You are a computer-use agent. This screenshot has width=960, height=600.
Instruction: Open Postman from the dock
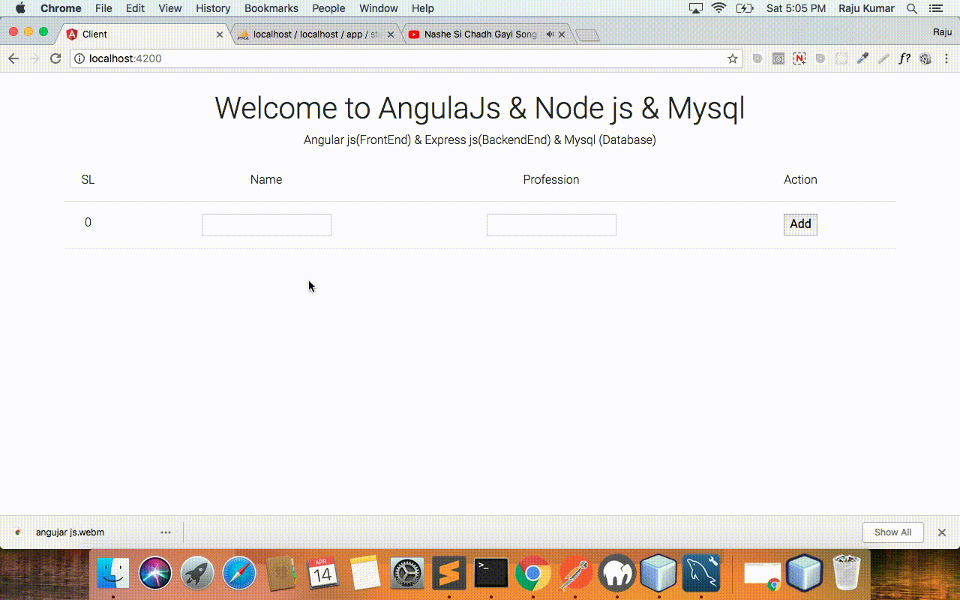click(x=575, y=574)
